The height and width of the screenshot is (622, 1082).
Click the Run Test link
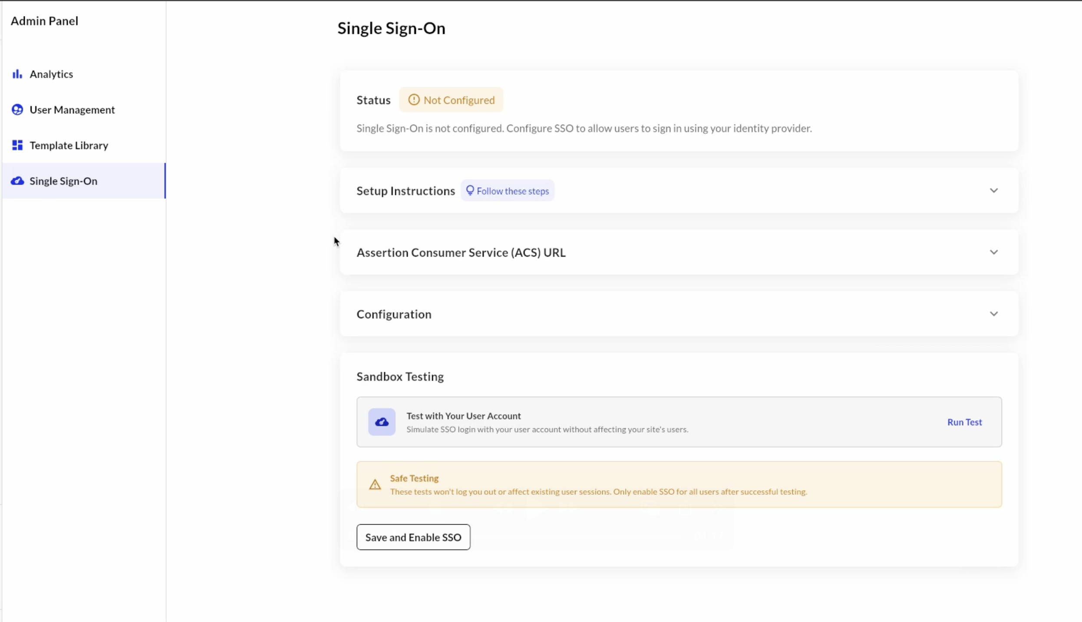(964, 422)
